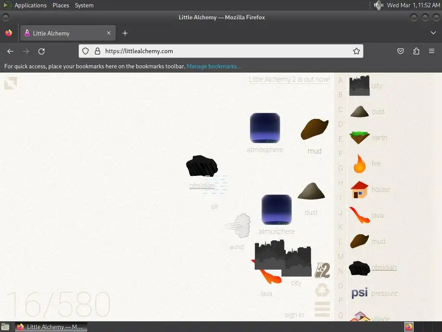This screenshot has height=332, width=442.
Task: Click the site security padlock icon
Action: (x=97, y=51)
